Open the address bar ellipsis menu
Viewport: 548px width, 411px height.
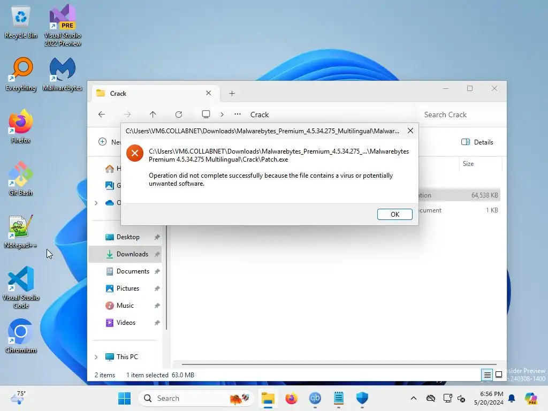[238, 115]
